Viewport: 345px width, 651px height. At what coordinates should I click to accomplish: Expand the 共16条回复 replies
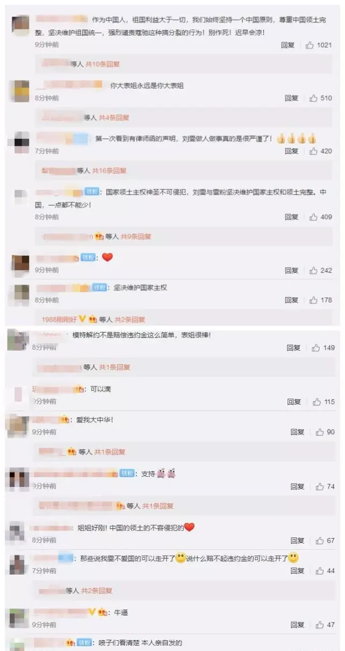[109, 171]
